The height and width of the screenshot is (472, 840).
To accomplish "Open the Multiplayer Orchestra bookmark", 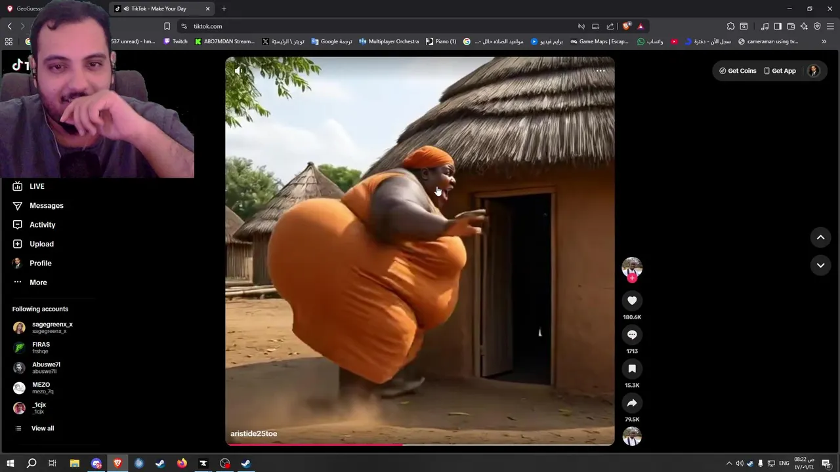I will (x=388, y=41).
